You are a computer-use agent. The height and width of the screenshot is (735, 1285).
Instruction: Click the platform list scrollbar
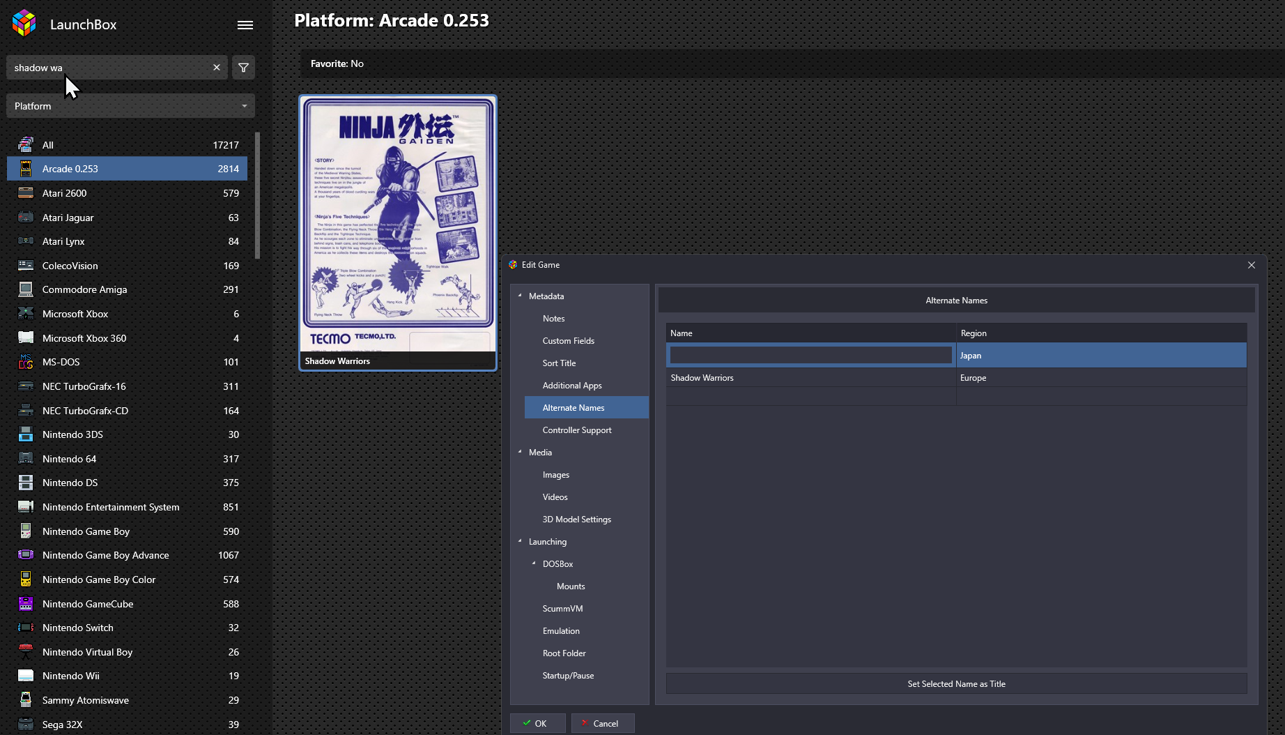[x=257, y=196]
